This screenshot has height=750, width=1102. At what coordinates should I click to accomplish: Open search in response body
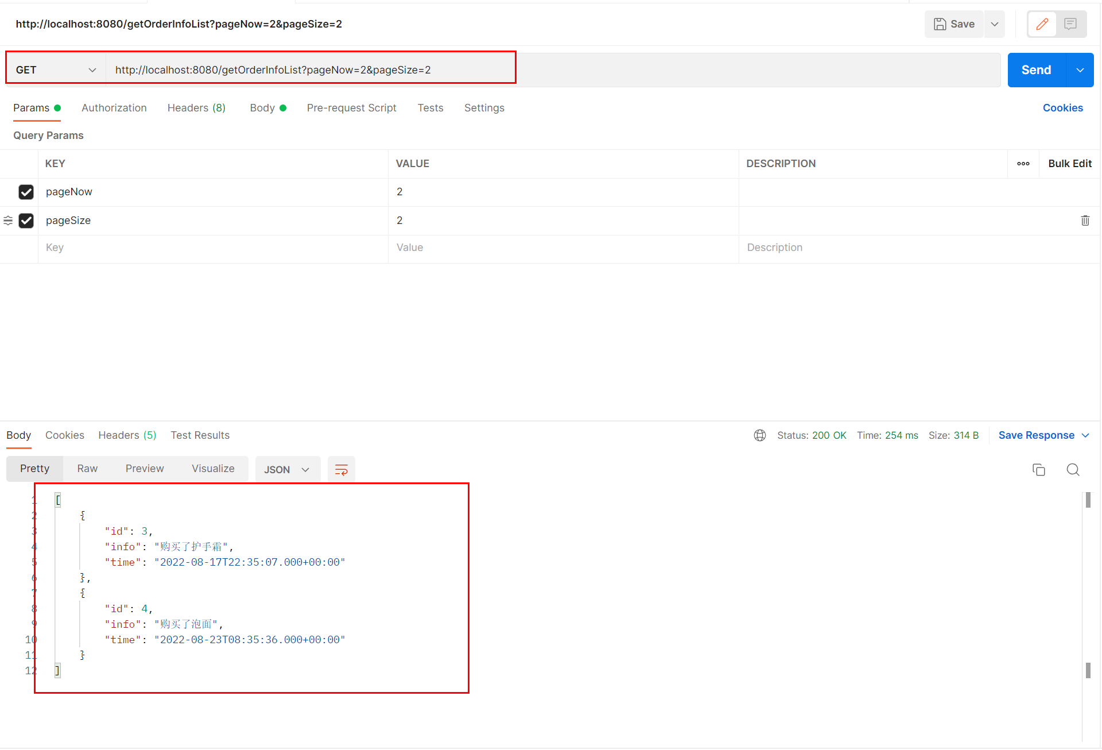tap(1073, 470)
